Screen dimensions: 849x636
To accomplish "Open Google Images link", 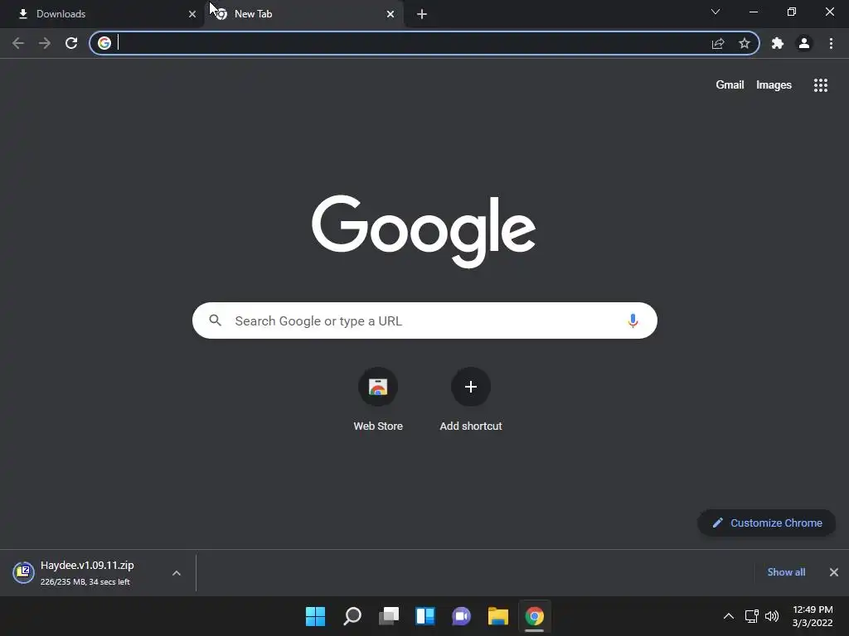I will [774, 85].
